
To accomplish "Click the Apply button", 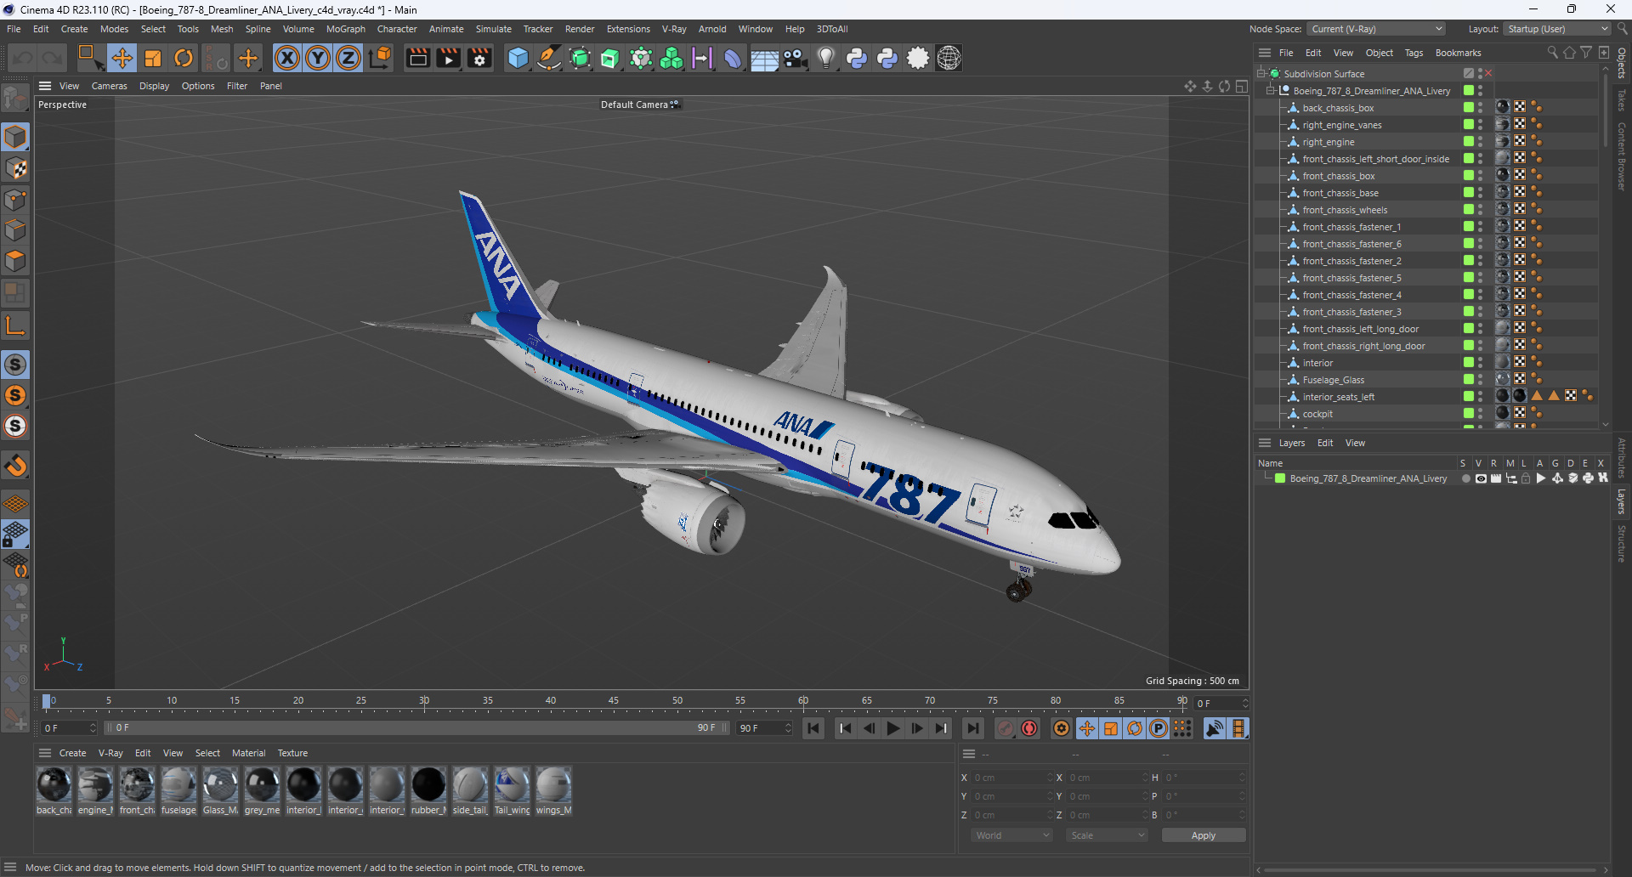I will pos(1204,835).
